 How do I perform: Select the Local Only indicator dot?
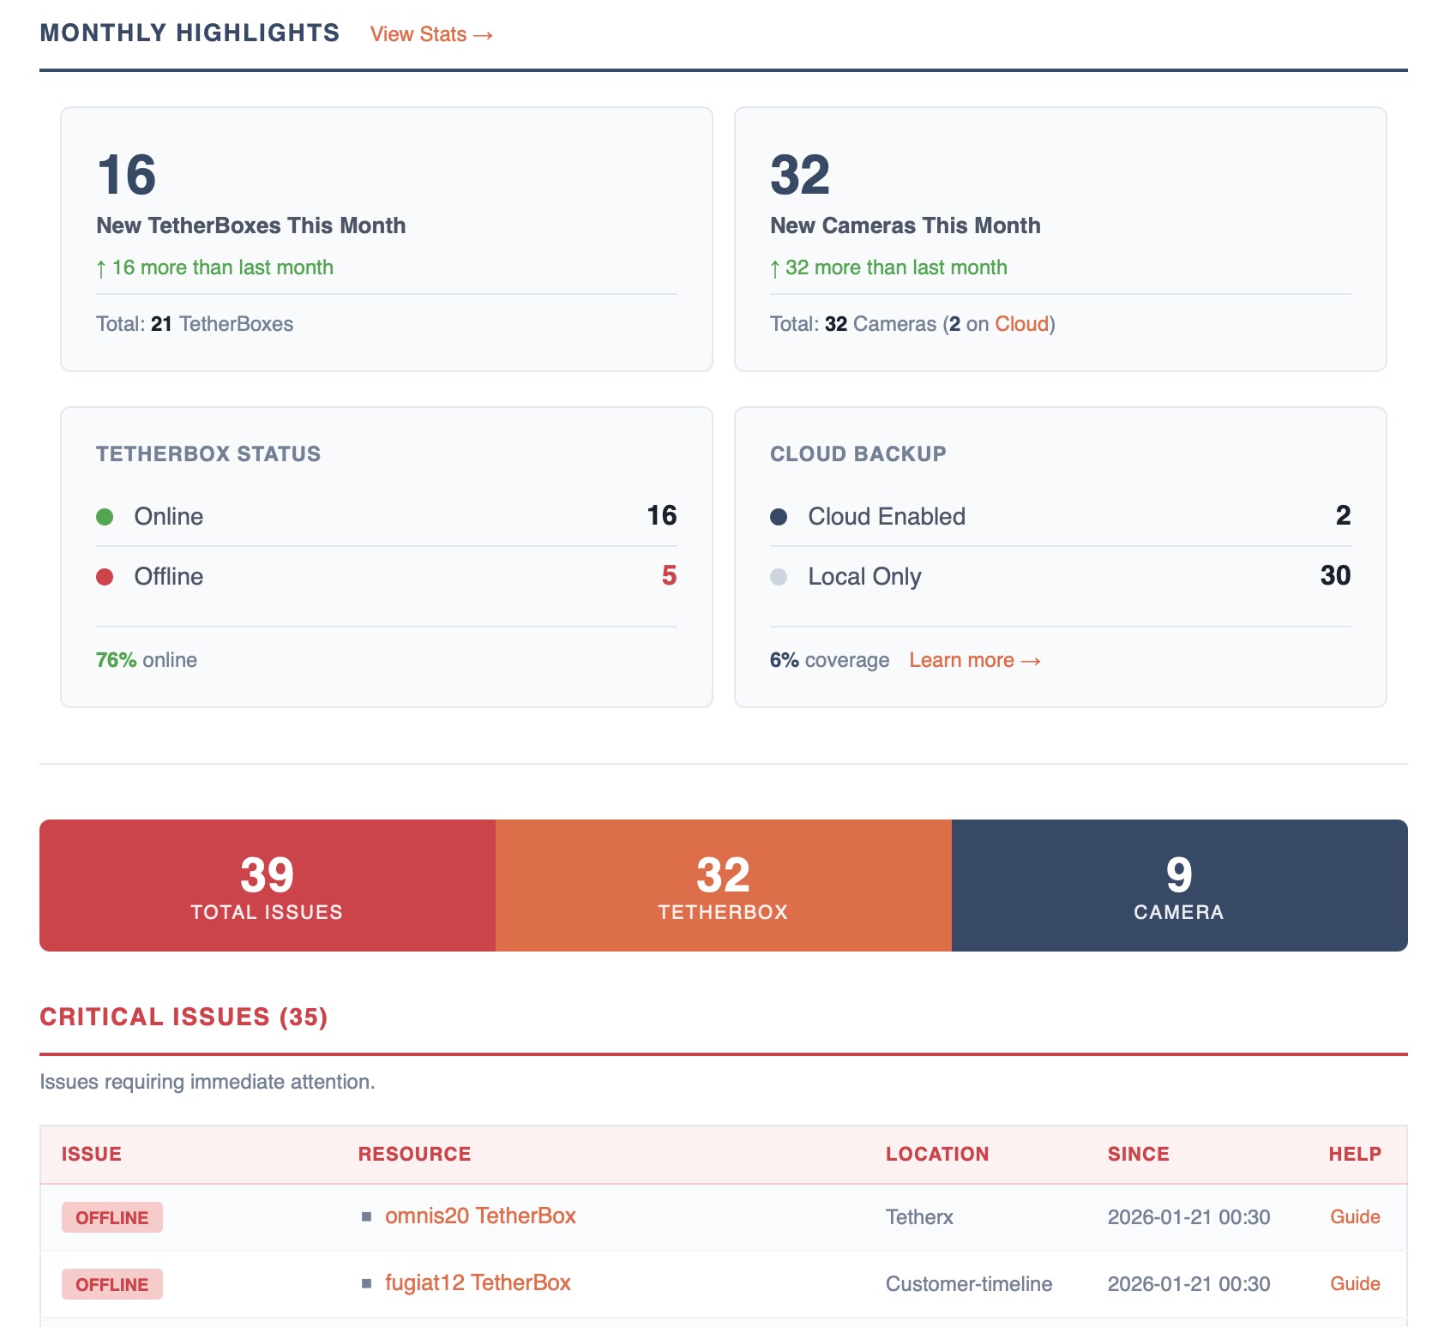pos(779,575)
